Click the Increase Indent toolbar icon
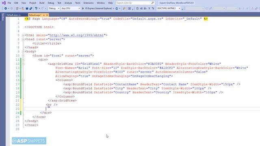This screenshot has height=146, width=260. point(141,9)
